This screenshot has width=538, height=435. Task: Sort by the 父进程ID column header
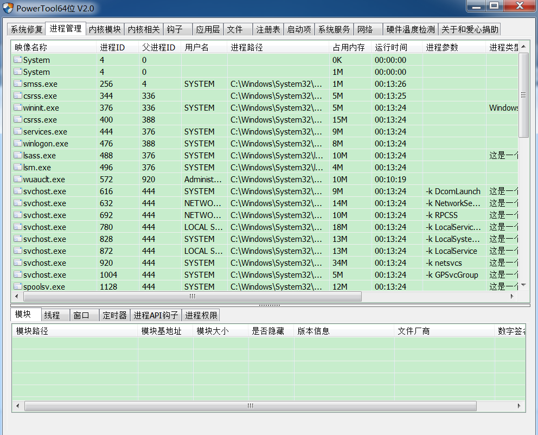pyautogui.click(x=160, y=47)
